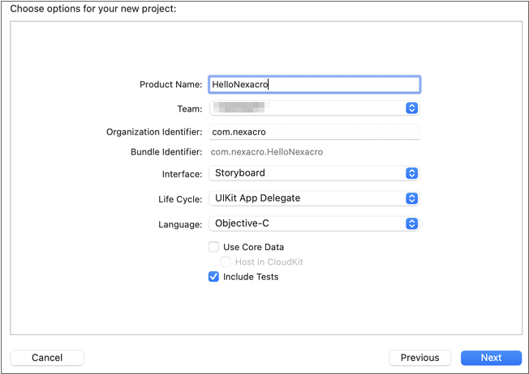Open the Team selection dropdown field
529x374 pixels.
pyautogui.click(x=307, y=108)
